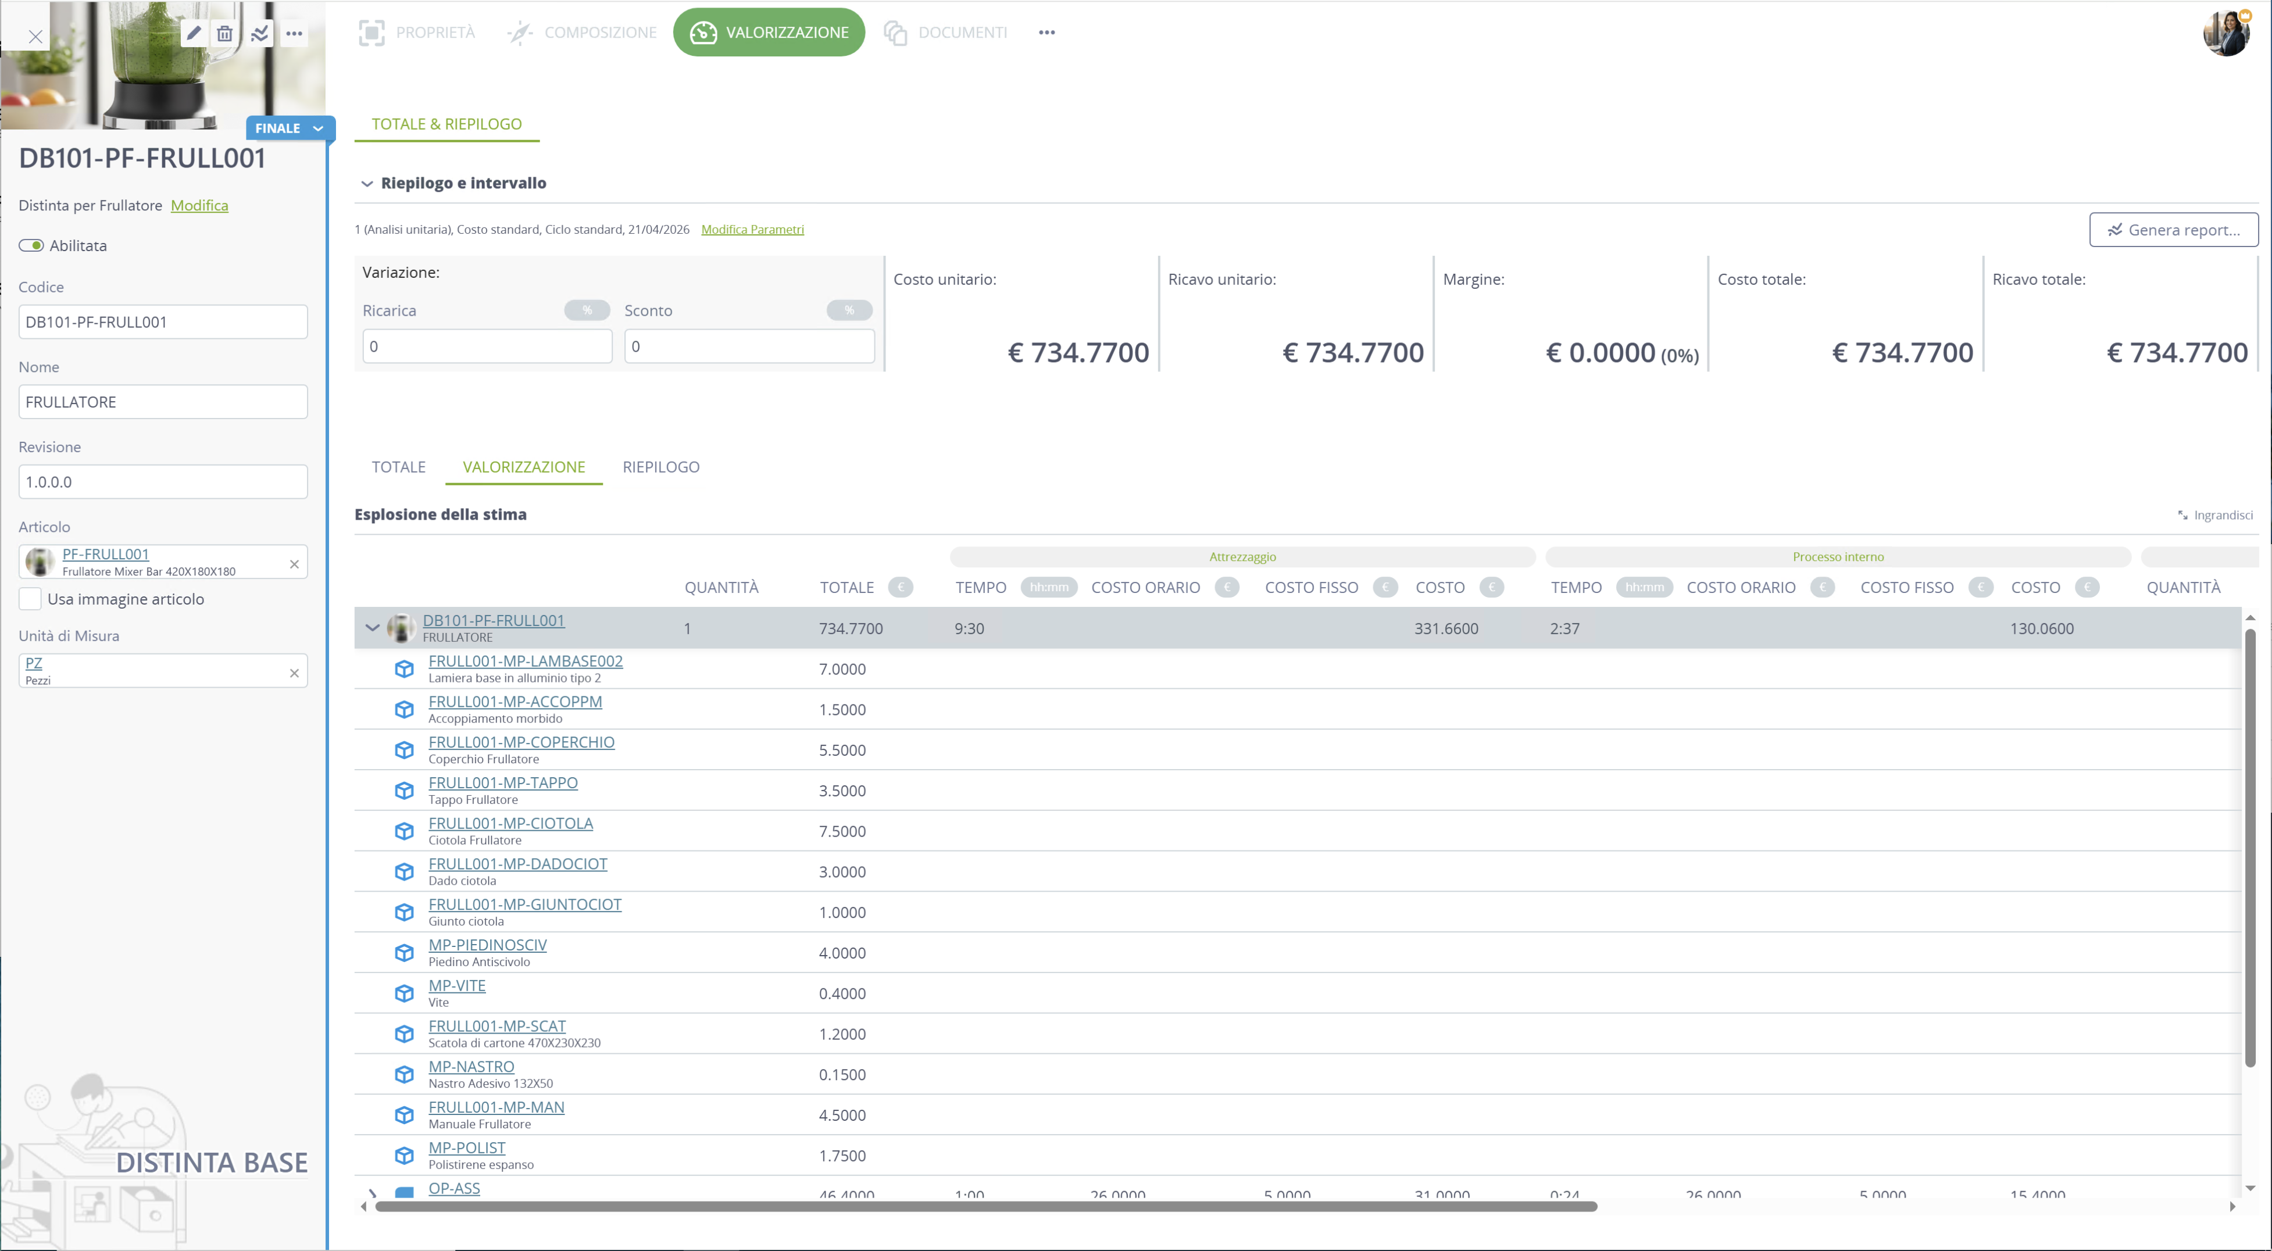Toggle the Abilitata switch
2272x1251 pixels.
32,245
